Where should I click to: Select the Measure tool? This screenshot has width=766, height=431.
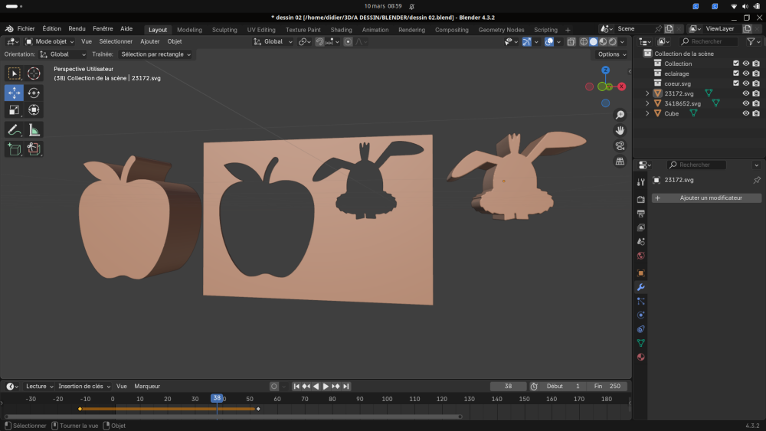click(34, 130)
